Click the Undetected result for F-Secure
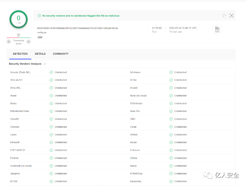Viewport: 247px width, 186px height. tap(180, 150)
